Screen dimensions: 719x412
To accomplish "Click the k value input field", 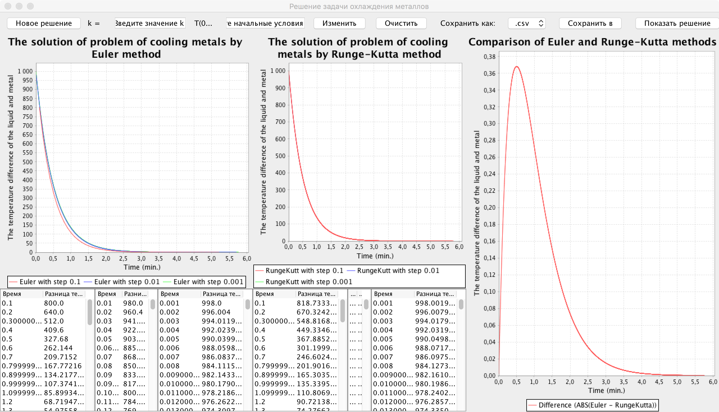I will [x=150, y=23].
